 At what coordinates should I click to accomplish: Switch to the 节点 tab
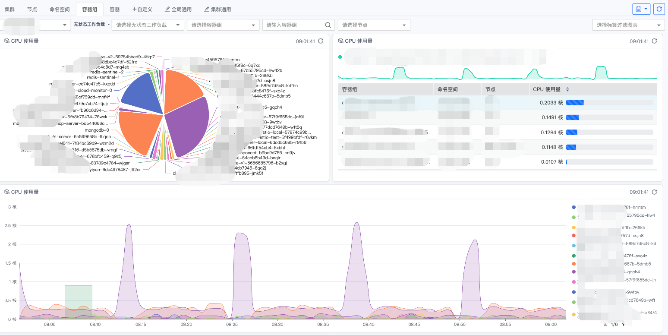click(x=32, y=9)
